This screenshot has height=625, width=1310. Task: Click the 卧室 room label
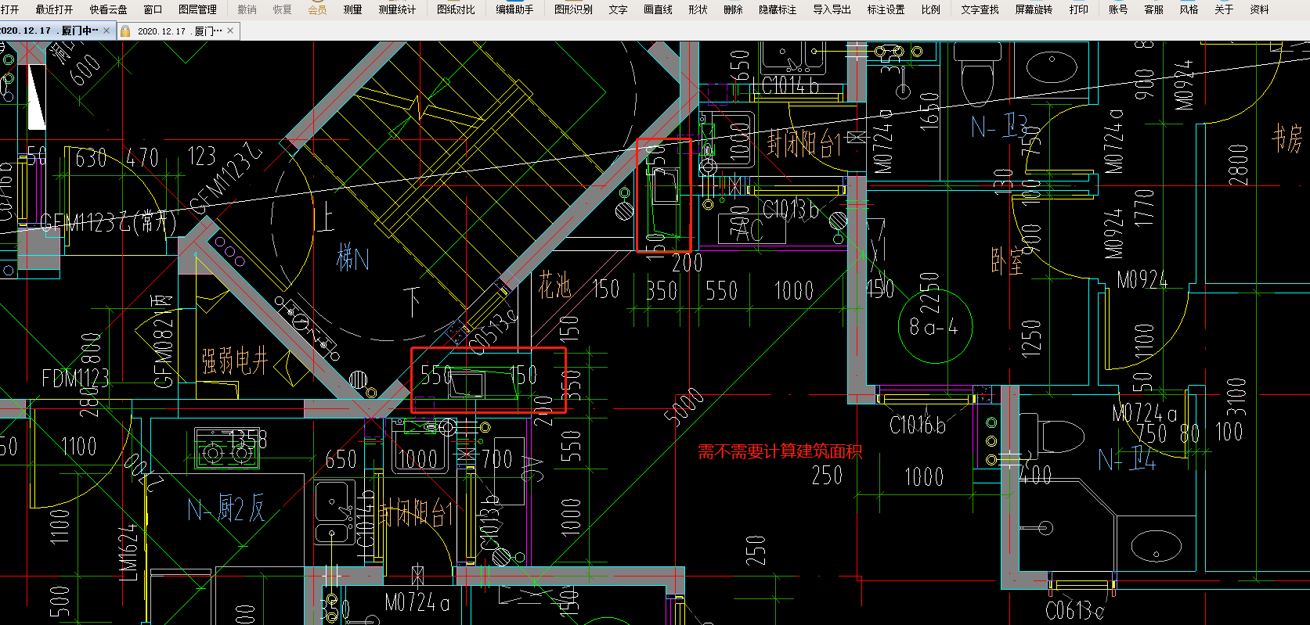1007,262
